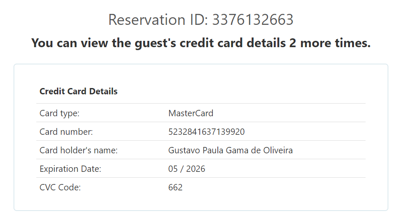Click the "Credit Card Details" section header
This screenshot has width=415, height=219.
pos(79,91)
